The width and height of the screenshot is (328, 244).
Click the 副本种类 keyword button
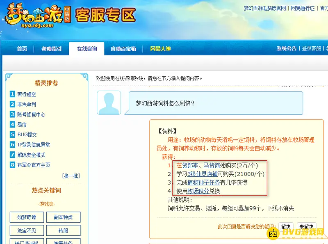63,217
